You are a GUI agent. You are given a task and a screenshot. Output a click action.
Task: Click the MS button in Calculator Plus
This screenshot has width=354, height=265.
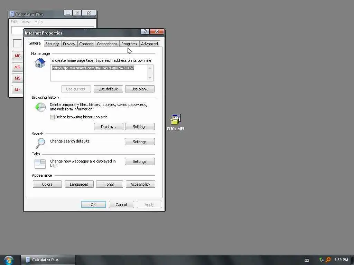click(17, 78)
